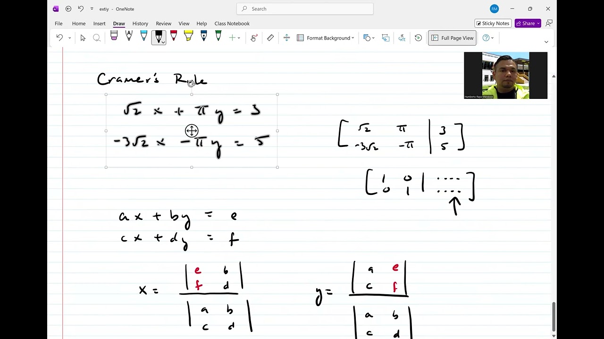Click the webcam video thumbnail

[505, 75]
